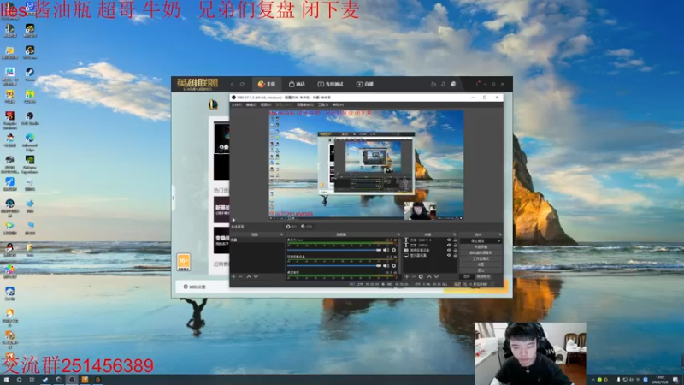Add a new scene with plus

233,276
